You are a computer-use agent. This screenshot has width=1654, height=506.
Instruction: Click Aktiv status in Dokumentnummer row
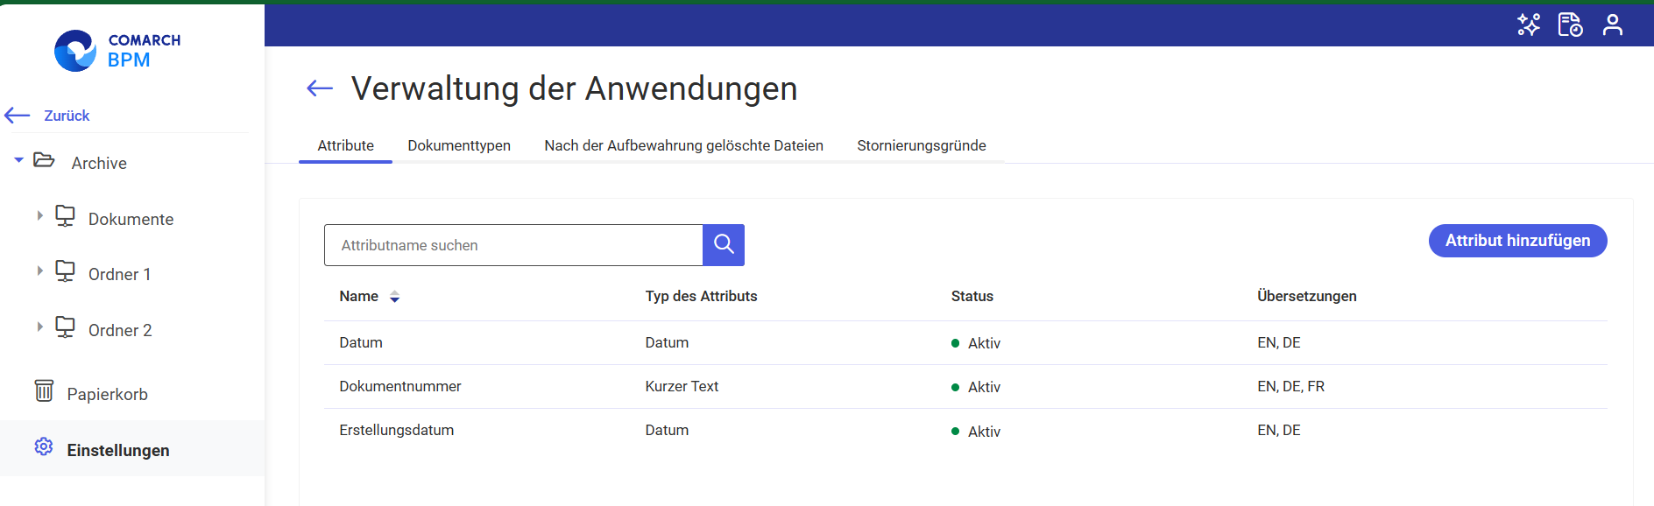976,387
